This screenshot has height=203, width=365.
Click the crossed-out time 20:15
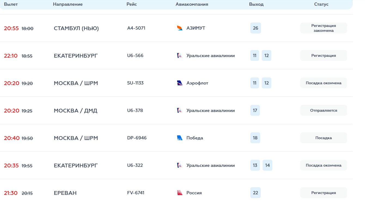tap(27, 193)
